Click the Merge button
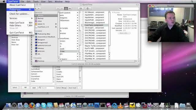The image size is (196, 110). [64, 88]
